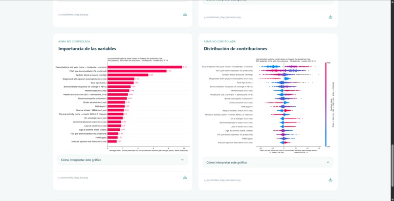Click the 9.75 value on top bar
Image resolution: width=394 pixels, height=201 pixels.
[x=185, y=67]
